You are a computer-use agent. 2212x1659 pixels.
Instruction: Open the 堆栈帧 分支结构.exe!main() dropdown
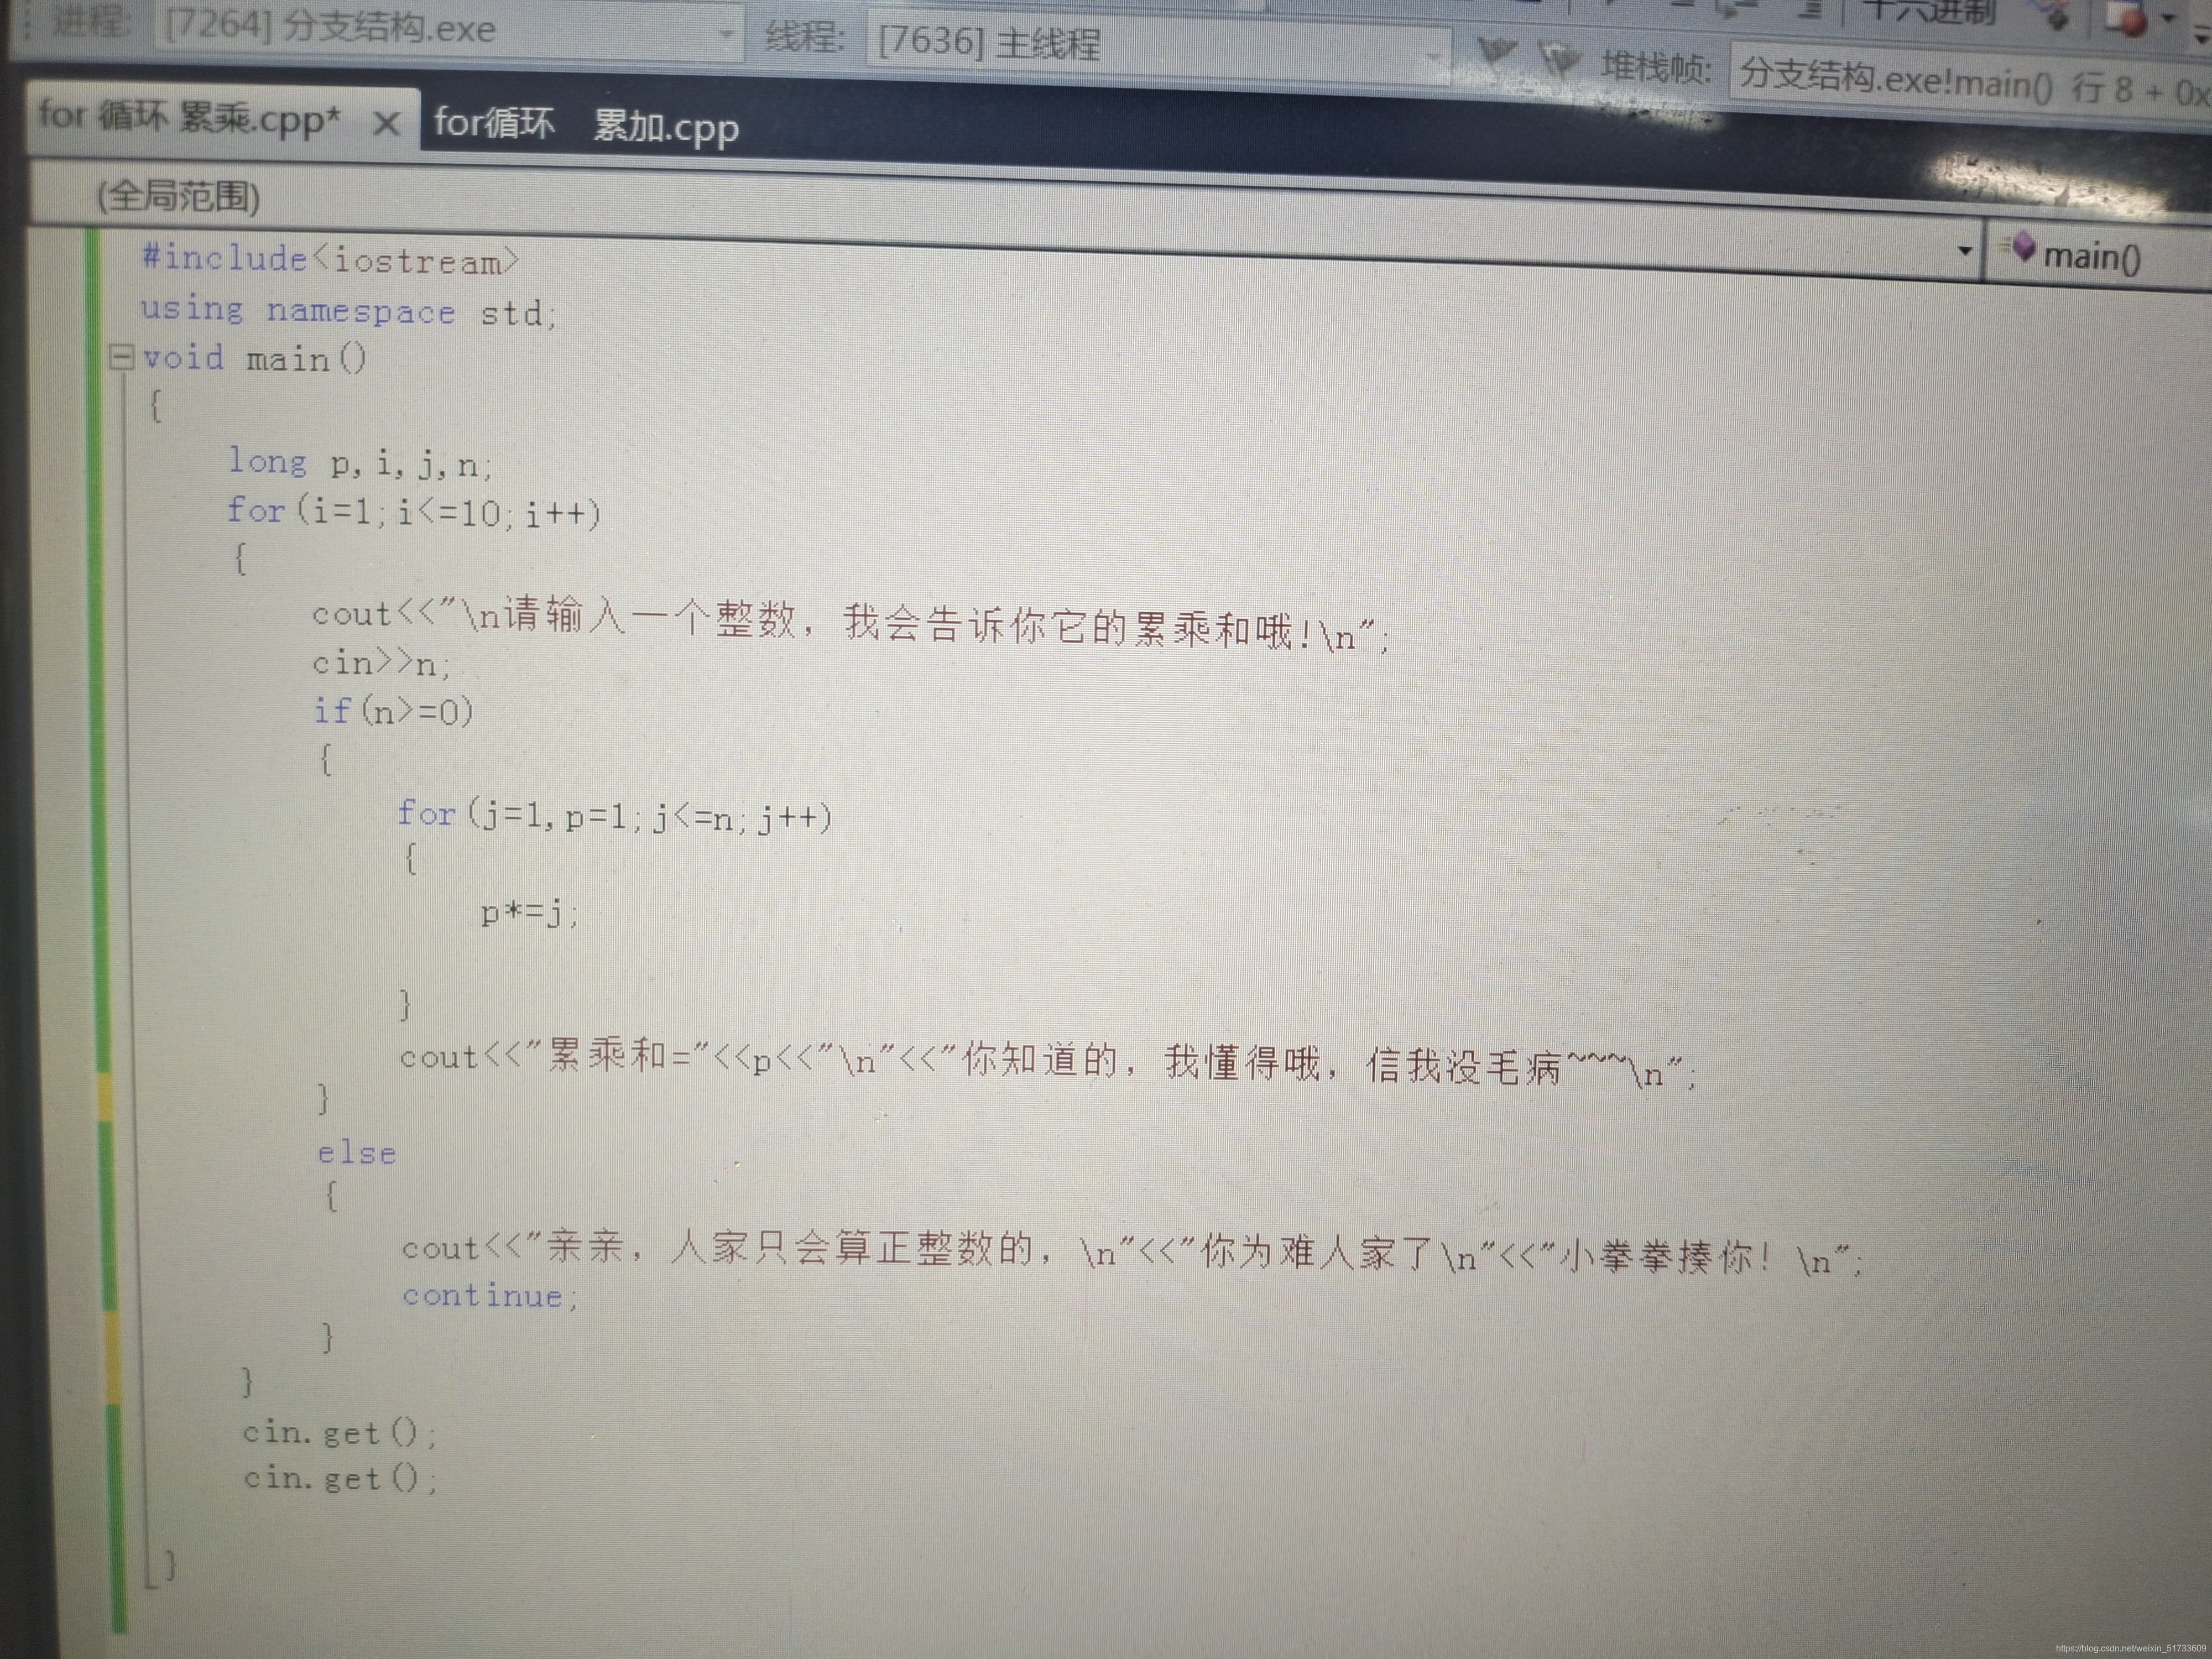click(1970, 82)
